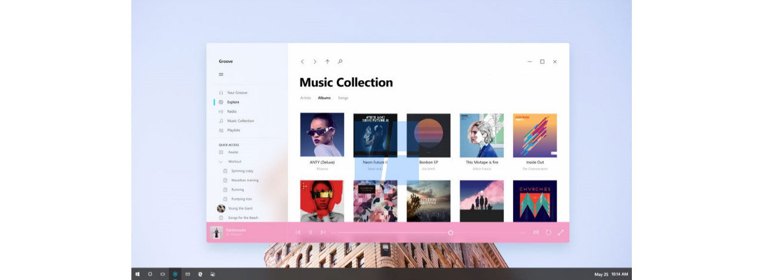Skip to the next track
Image resolution: width=763 pixels, height=280 pixels.
point(322,232)
